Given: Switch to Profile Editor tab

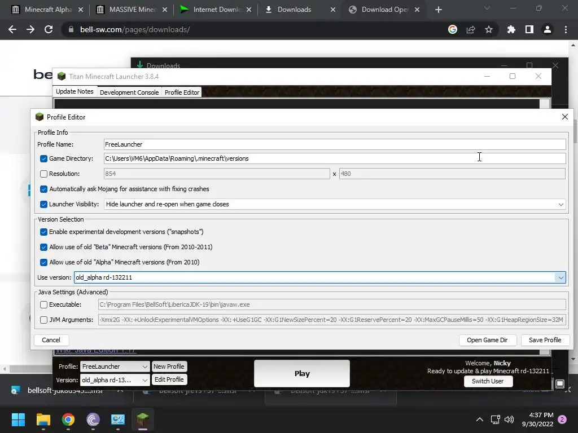Looking at the screenshot, I should 182,92.
